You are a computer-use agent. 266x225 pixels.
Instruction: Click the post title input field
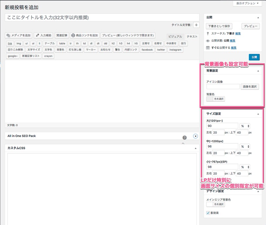[x=102, y=18]
